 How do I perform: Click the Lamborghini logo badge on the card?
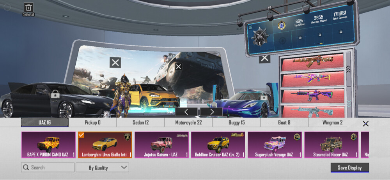pyautogui.click(x=128, y=137)
